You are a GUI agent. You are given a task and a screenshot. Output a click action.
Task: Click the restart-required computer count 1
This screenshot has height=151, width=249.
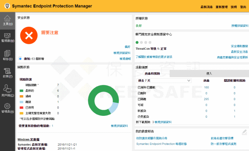click(x=52, y=126)
